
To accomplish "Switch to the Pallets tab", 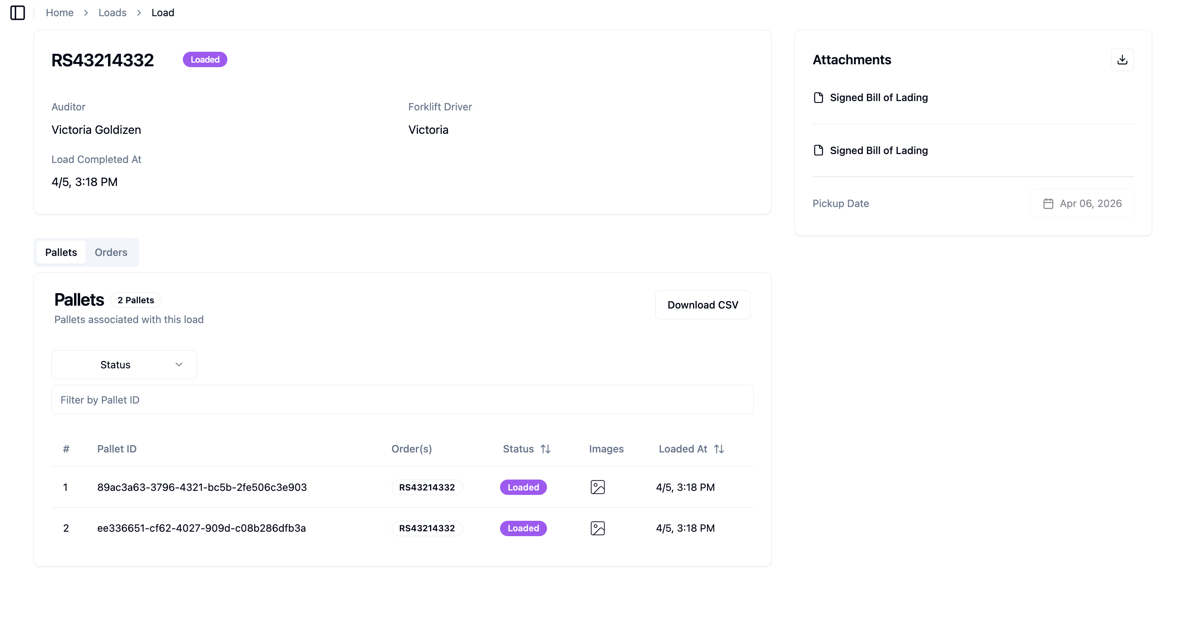I will coord(61,252).
